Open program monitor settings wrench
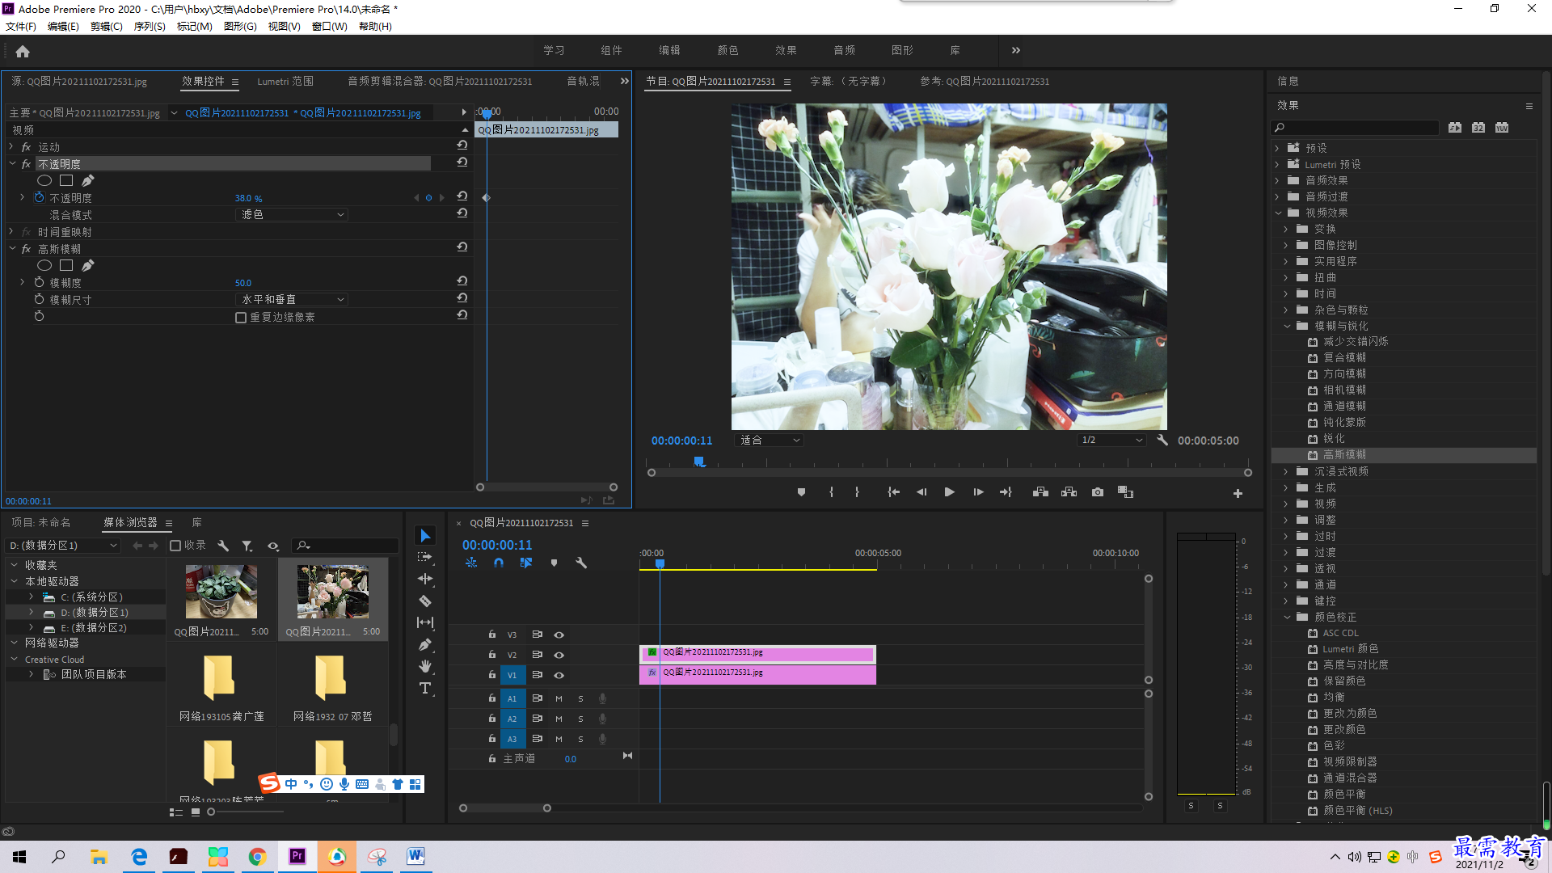This screenshot has height=873, width=1552. click(x=1162, y=441)
